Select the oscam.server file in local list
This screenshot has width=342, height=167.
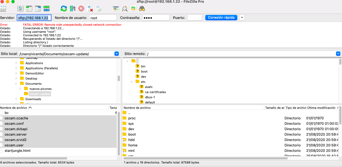point(16,135)
